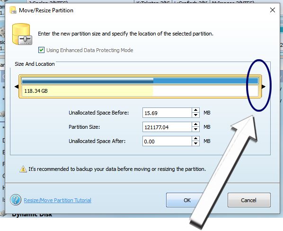Click the Unallocated Space After input field
This screenshot has width=283, height=231.
(x=167, y=141)
